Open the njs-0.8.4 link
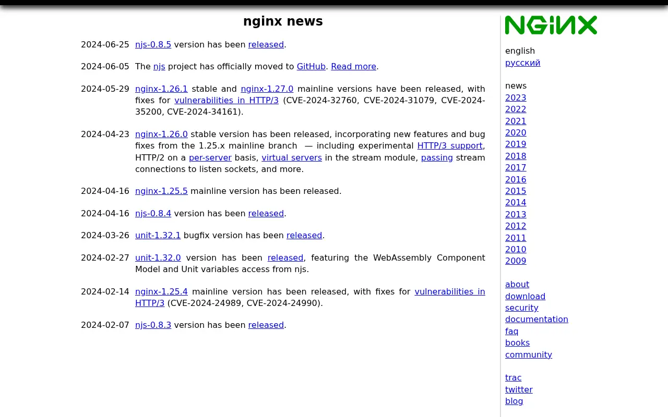 (x=153, y=214)
